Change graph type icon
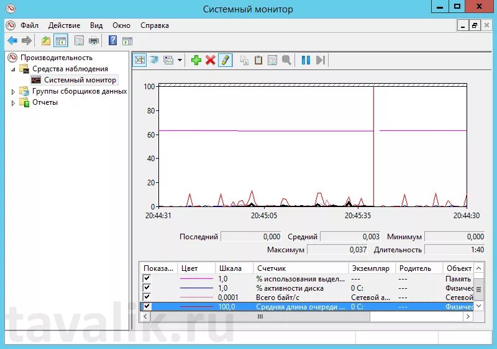This screenshot has height=349, width=497. (x=168, y=60)
